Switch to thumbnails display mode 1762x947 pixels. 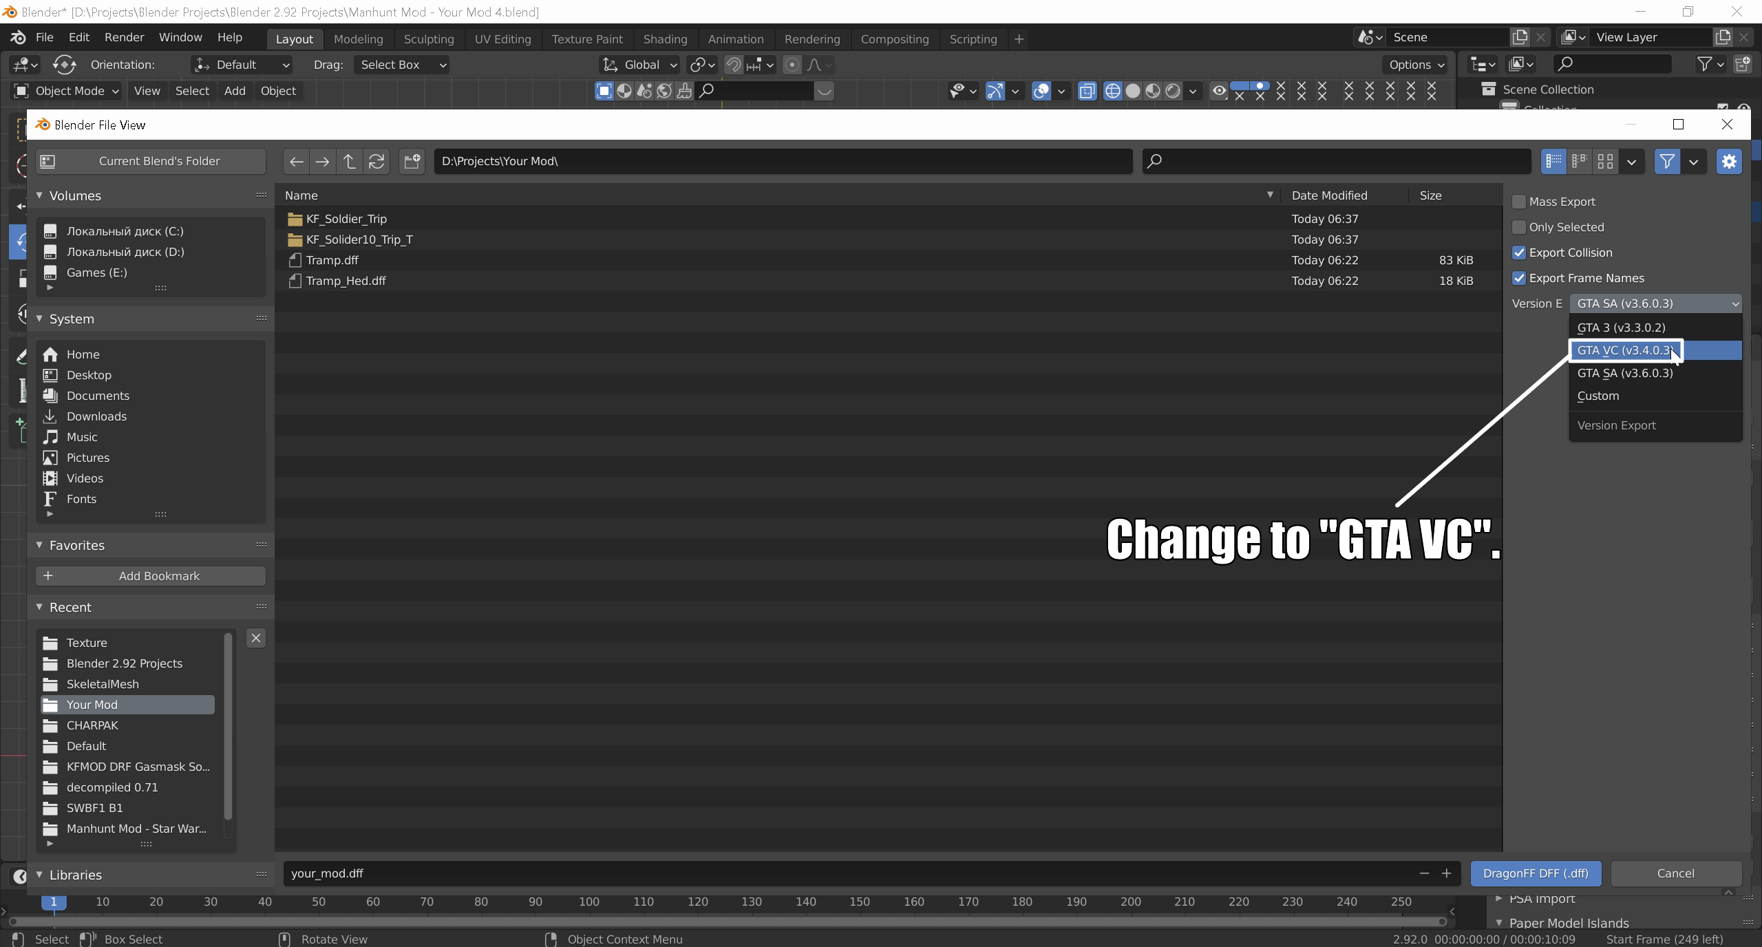coord(1606,161)
